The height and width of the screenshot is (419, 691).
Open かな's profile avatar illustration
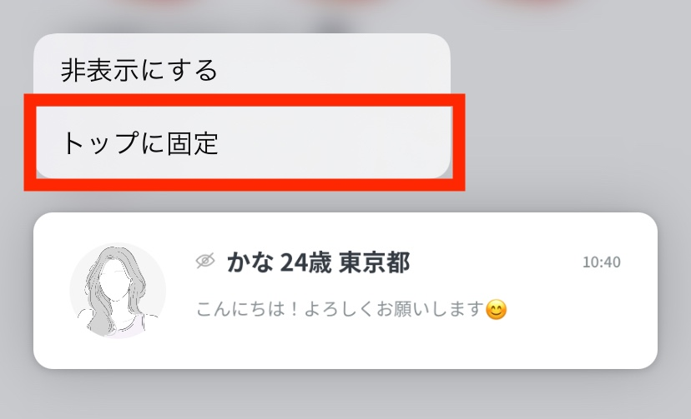pyautogui.click(x=118, y=290)
